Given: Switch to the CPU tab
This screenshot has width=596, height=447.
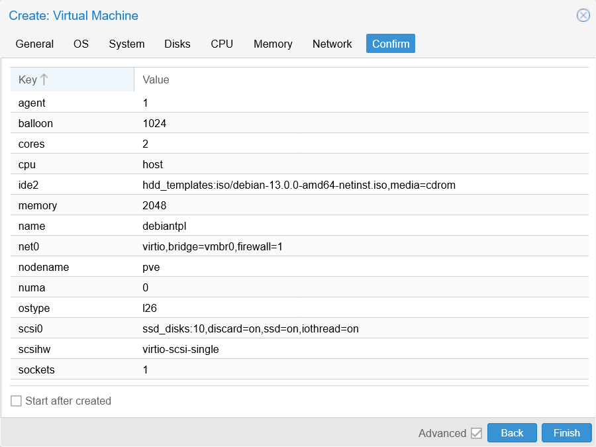Looking at the screenshot, I should tap(221, 44).
